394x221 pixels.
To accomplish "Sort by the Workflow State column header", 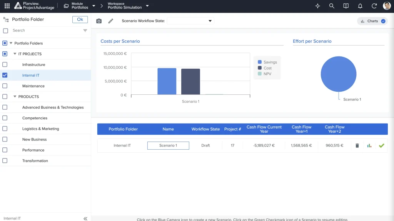I will 205,129.
